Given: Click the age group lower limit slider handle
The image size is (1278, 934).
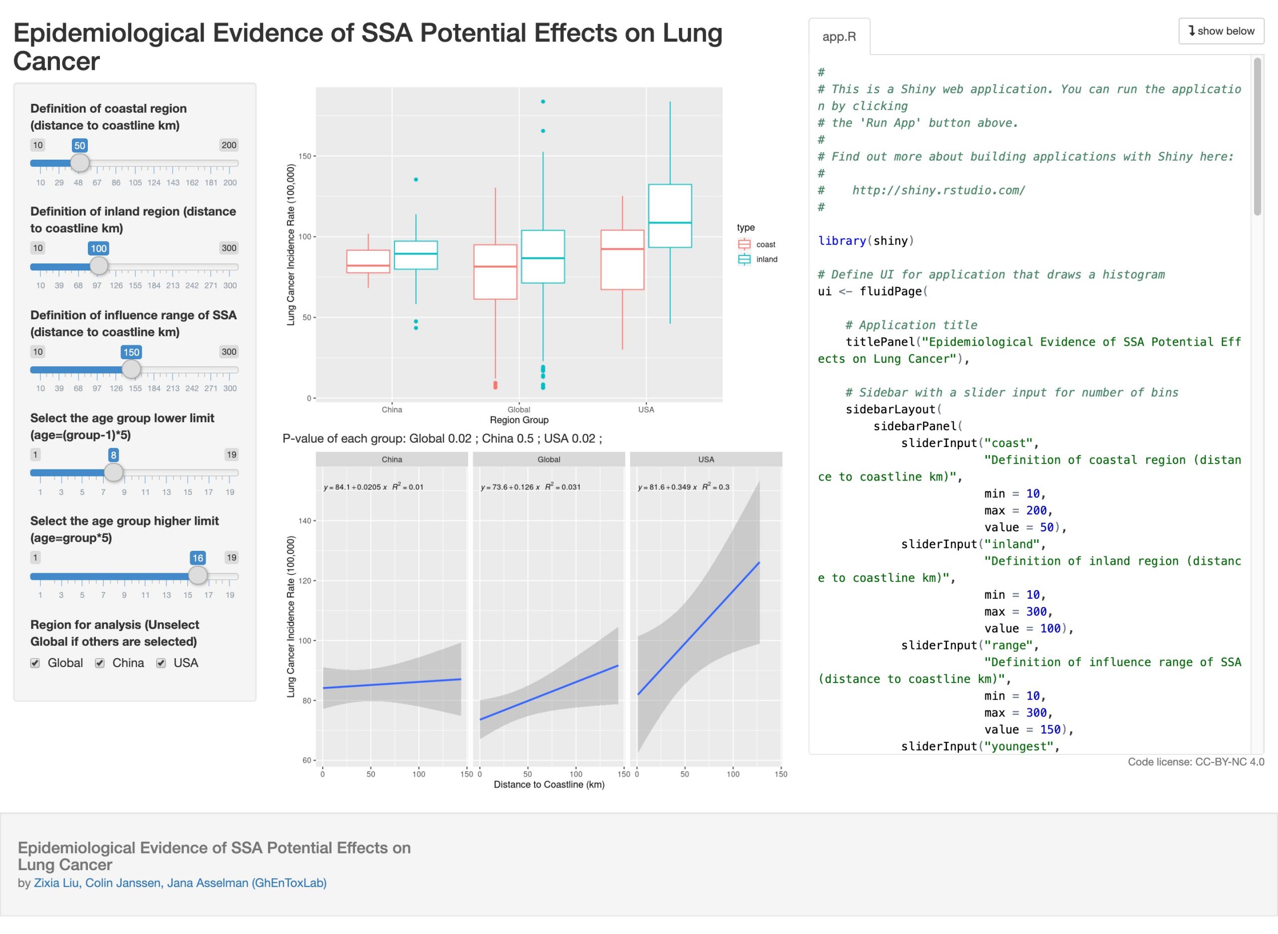Looking at the screenshot, I should pyautogui.click(x=114, y=472).
